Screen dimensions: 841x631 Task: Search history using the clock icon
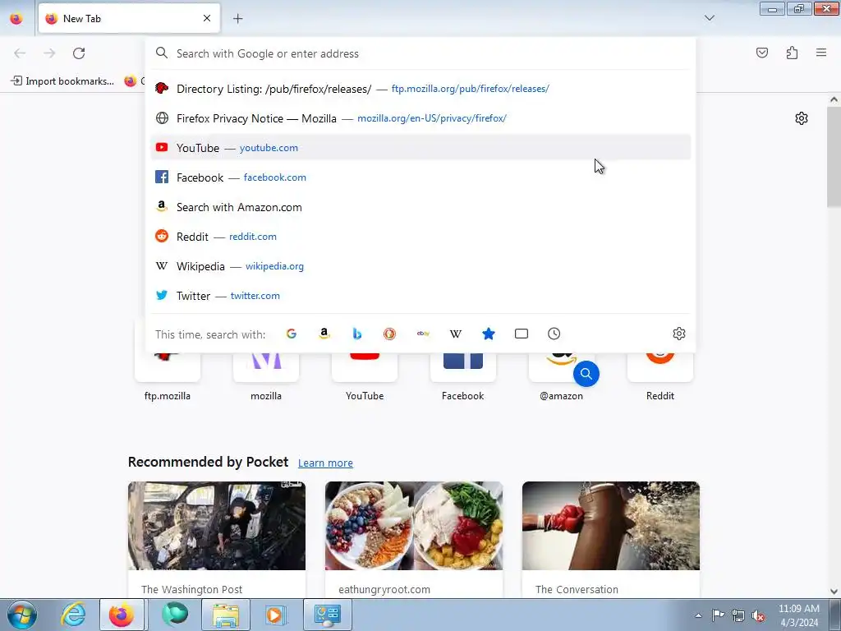(x=554, y=334)
